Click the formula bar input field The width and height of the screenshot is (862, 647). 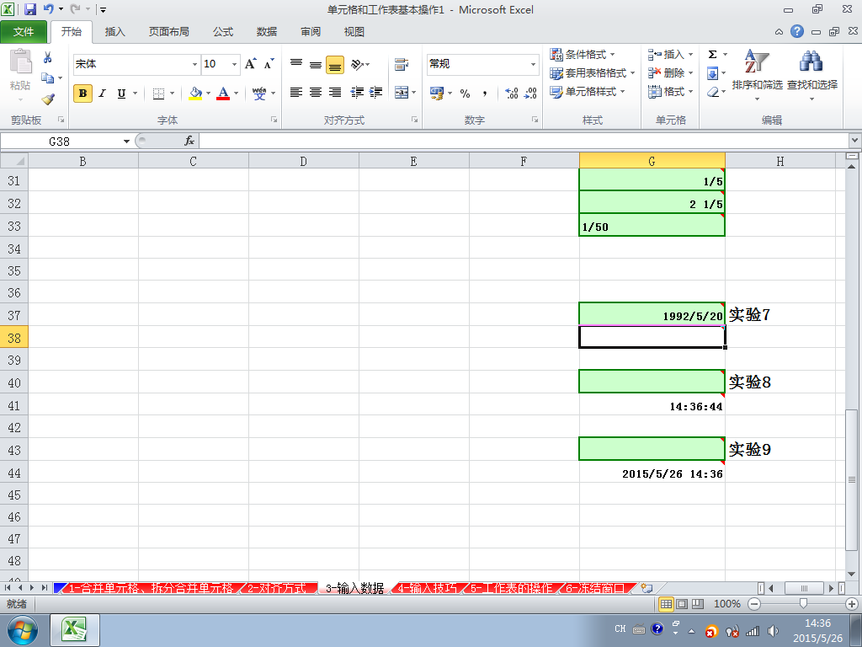click(x=524, y=141)
